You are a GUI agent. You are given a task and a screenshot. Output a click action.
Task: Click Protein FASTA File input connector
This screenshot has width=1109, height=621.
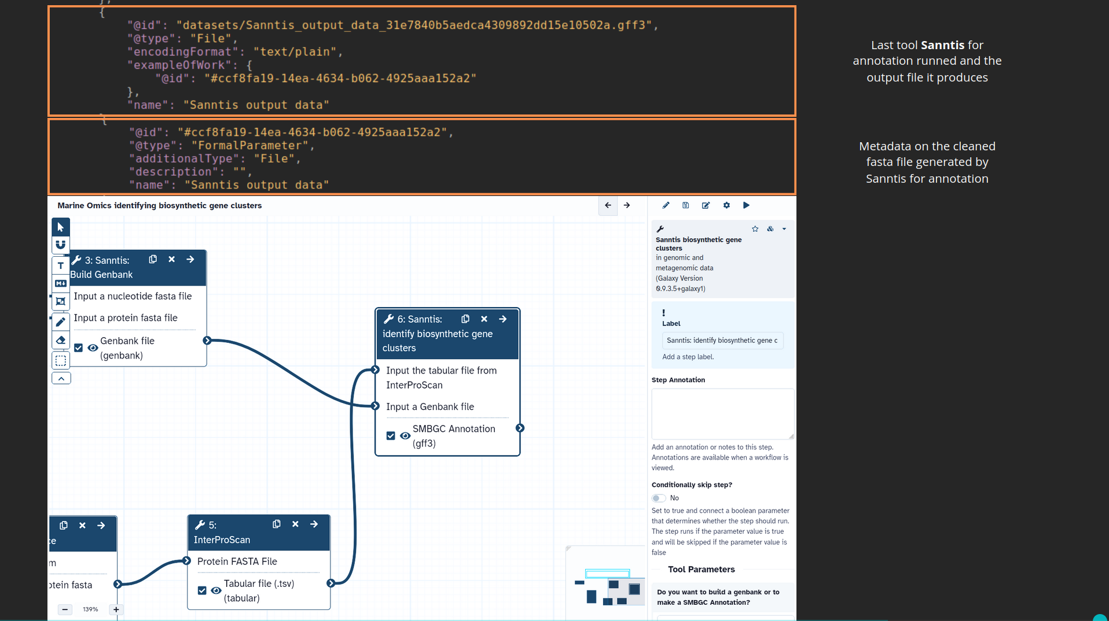[186, 561]
